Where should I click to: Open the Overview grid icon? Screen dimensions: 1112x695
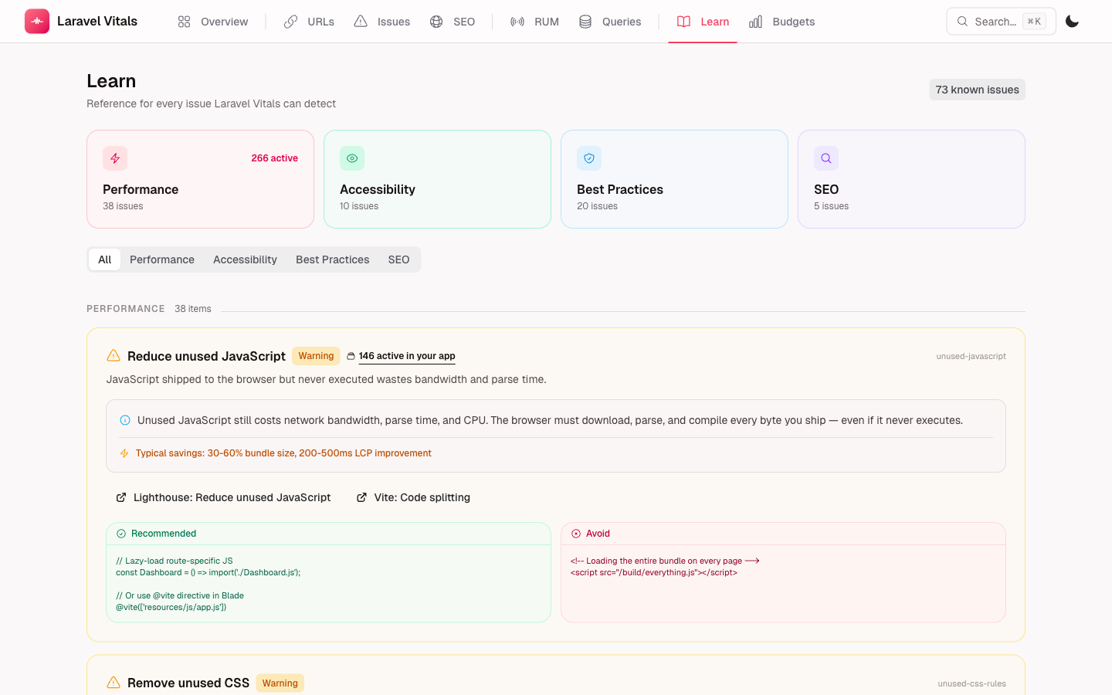(184, 22)
